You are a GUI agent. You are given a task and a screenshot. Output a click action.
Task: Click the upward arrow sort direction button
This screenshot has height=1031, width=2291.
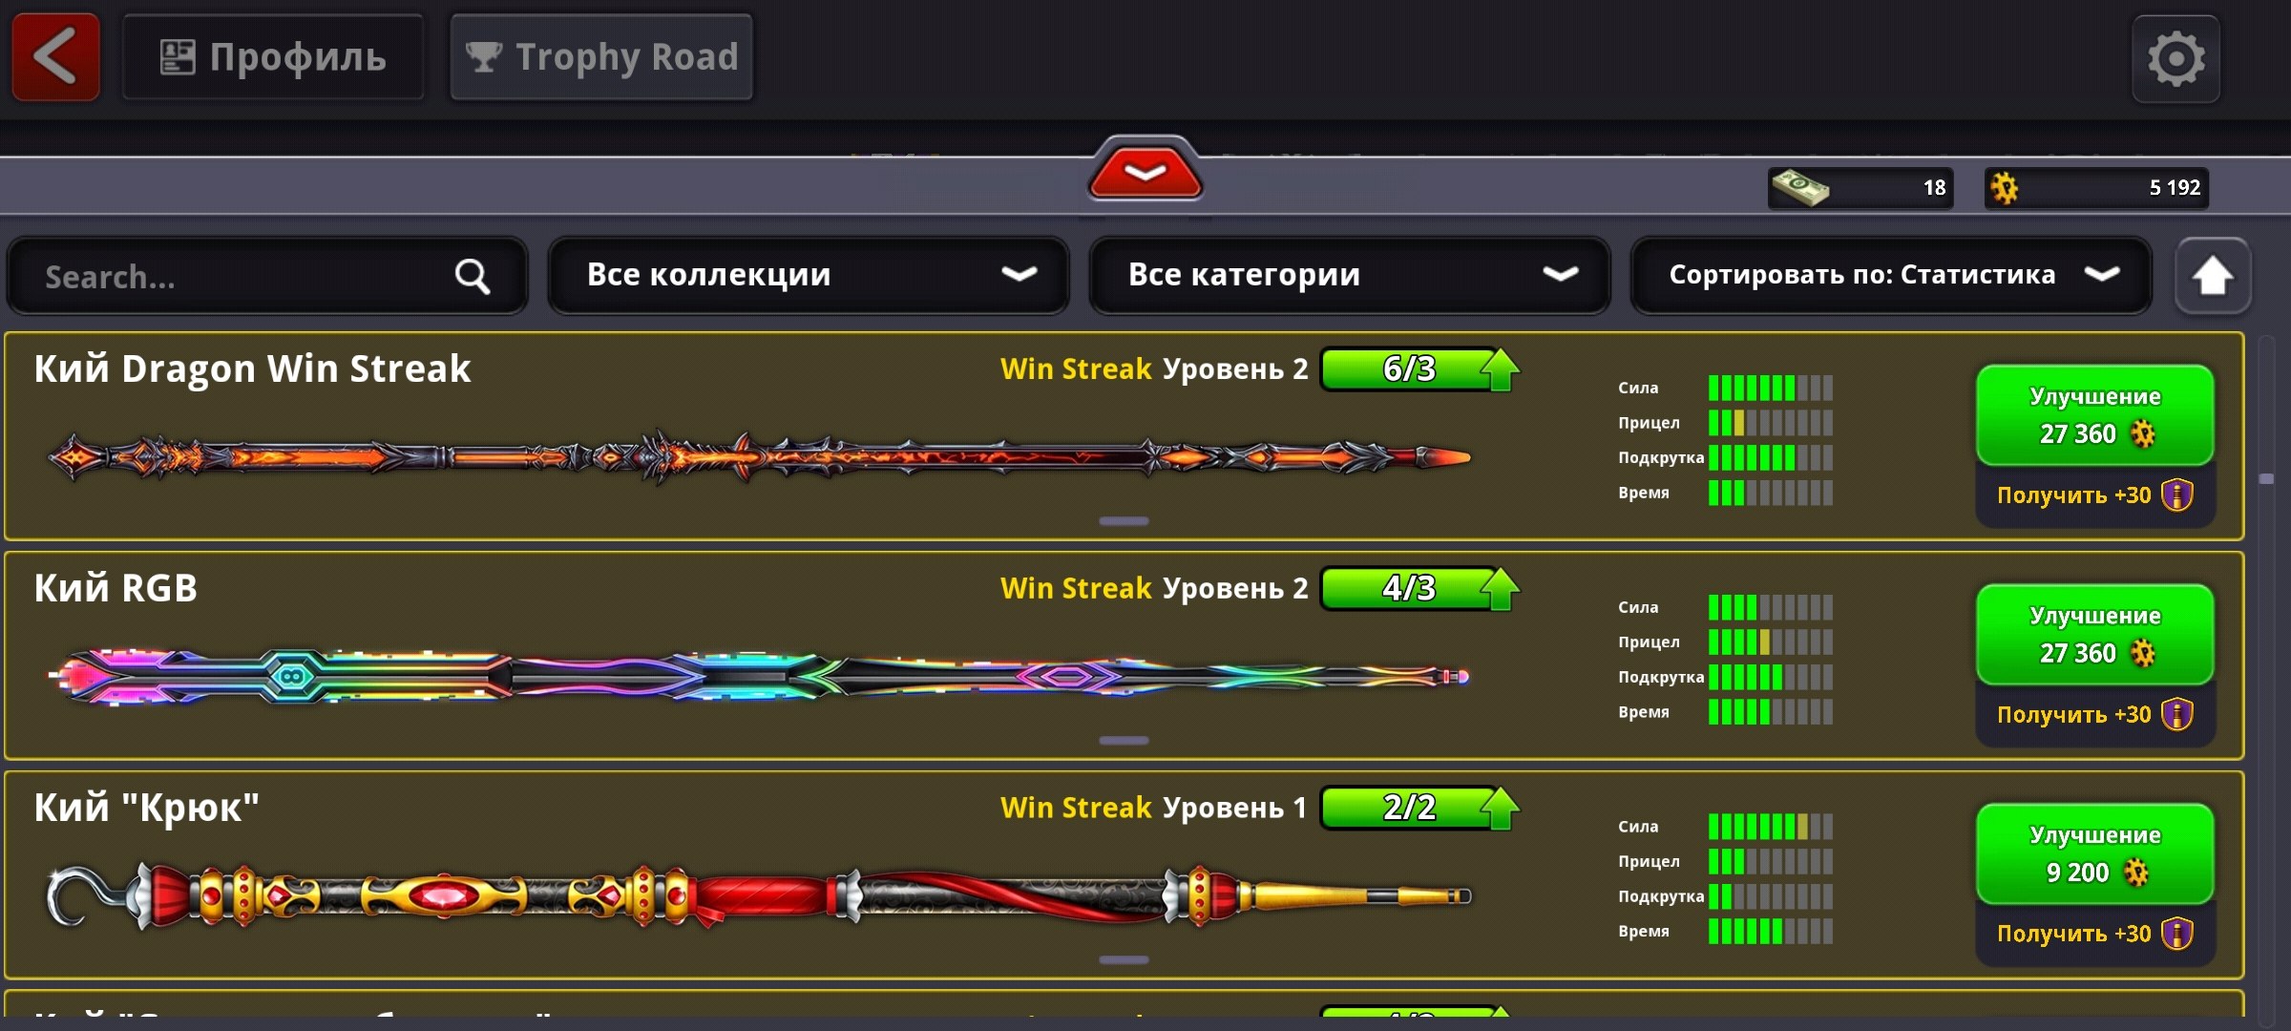click(2212, 276)
